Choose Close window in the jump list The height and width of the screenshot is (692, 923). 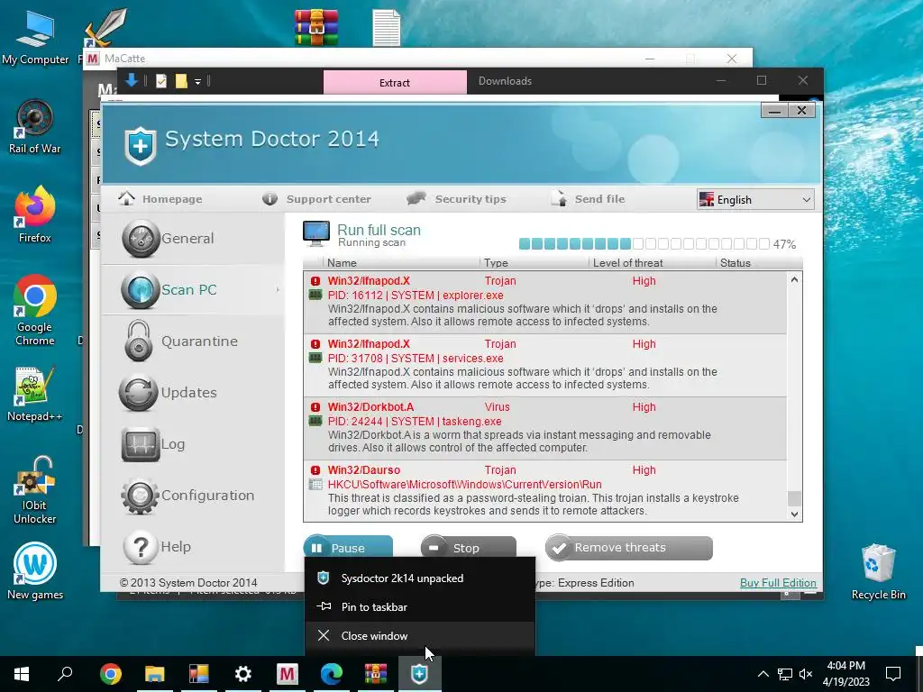point(420,636)
